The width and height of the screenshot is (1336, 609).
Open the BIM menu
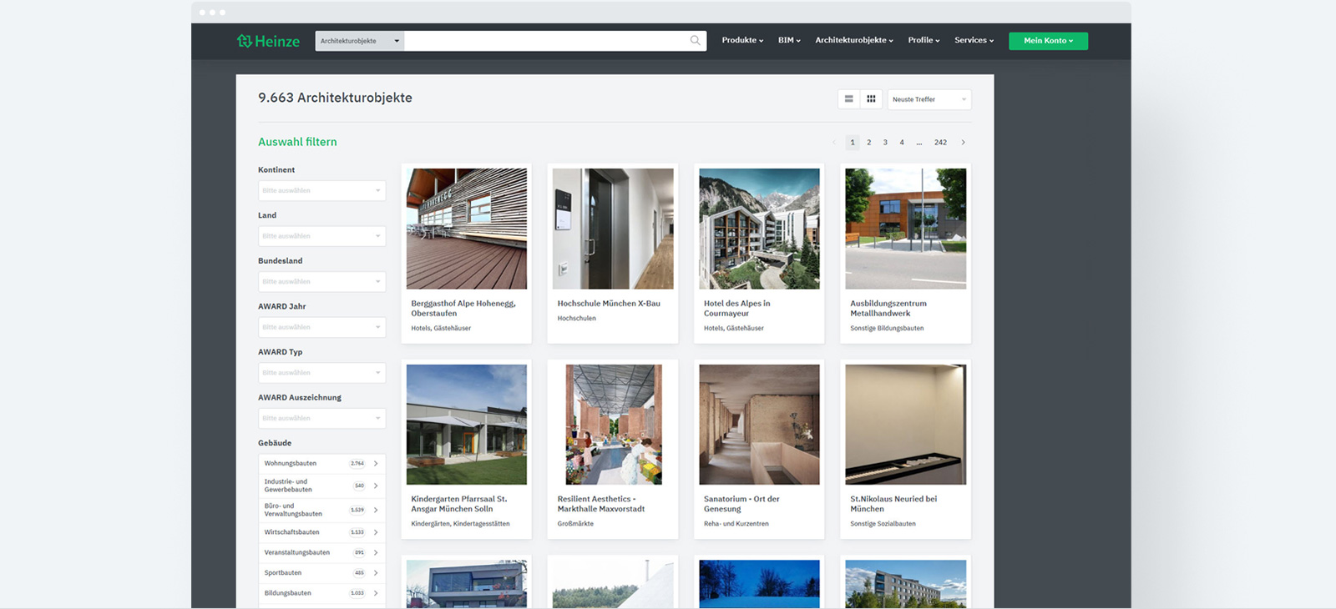click(x=789, y=40)
